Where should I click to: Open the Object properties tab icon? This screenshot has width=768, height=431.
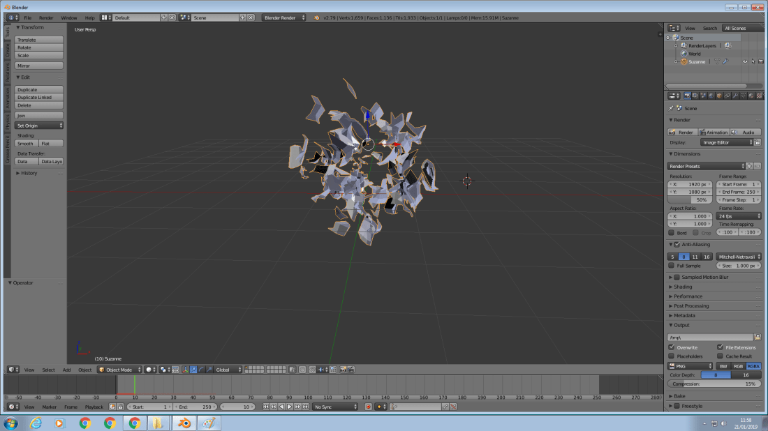[720, 96]
